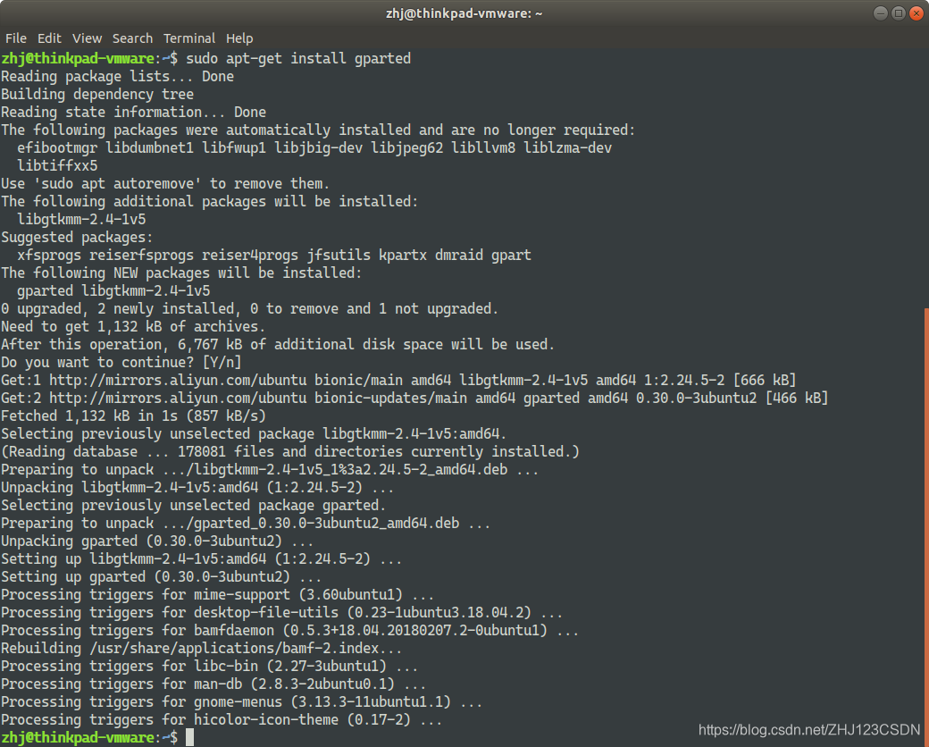Click 'Fetched 1,132 kB in 1s (857 kB/s)'
Viewport: 929px width, 747px height.
[x=133, y=415]
